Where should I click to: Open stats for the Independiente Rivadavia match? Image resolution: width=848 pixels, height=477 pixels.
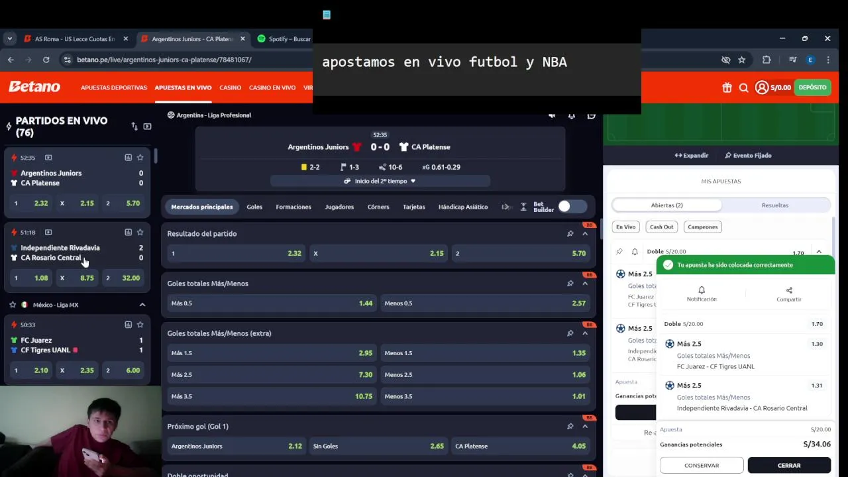[x=128, y=233]
